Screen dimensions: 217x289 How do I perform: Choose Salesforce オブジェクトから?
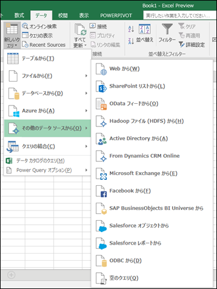pyautogui.click(x=152, y=225)
